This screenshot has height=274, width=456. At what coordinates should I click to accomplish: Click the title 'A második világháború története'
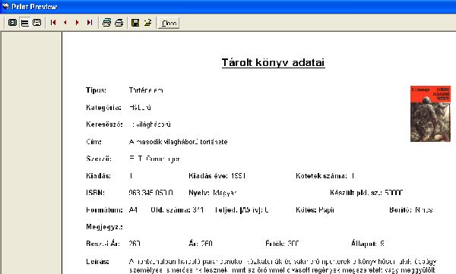pyautogui.click(x=179, y=142)
